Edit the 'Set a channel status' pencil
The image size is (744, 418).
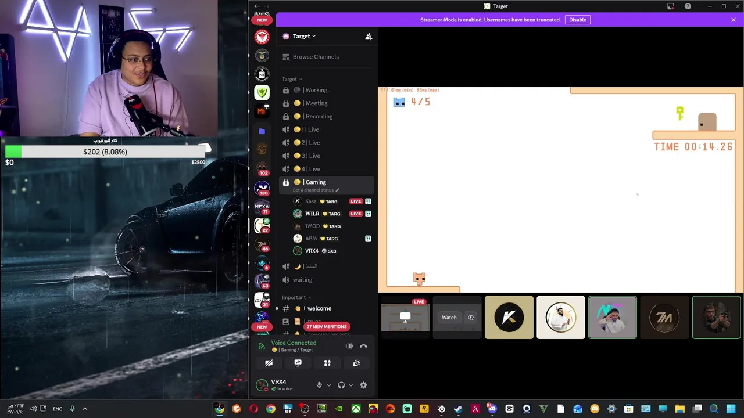337,190
